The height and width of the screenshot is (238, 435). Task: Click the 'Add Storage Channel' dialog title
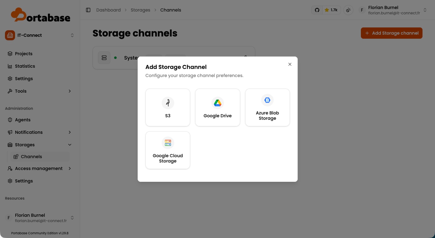click(176, 67)
